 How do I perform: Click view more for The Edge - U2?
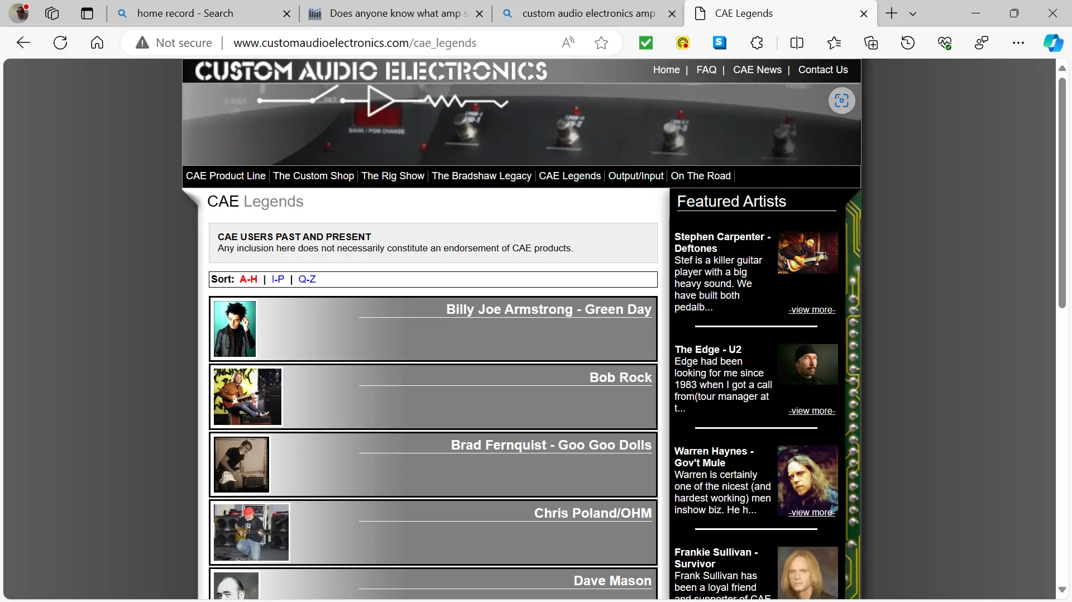tap(811, 411)
